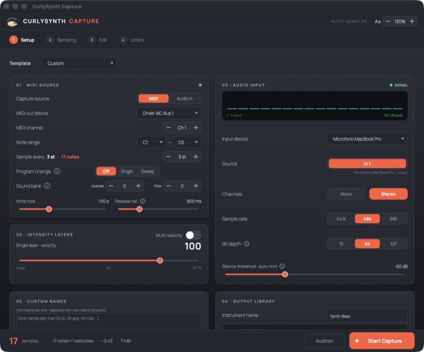Choose the 44.1k sample rate
Viewport: 424px width, 352px height.
pos(341,219)
